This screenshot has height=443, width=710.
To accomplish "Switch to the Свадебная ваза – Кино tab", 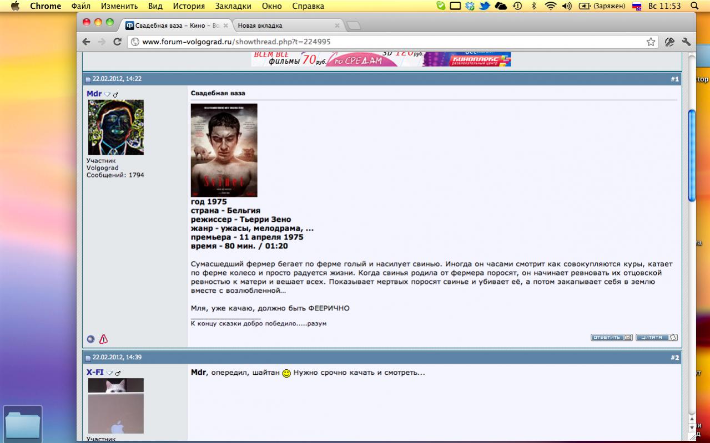I will (175, 25).
